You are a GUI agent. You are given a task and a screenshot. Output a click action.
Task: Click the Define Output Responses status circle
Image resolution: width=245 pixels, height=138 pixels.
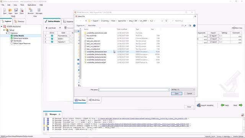coord(12,43)
